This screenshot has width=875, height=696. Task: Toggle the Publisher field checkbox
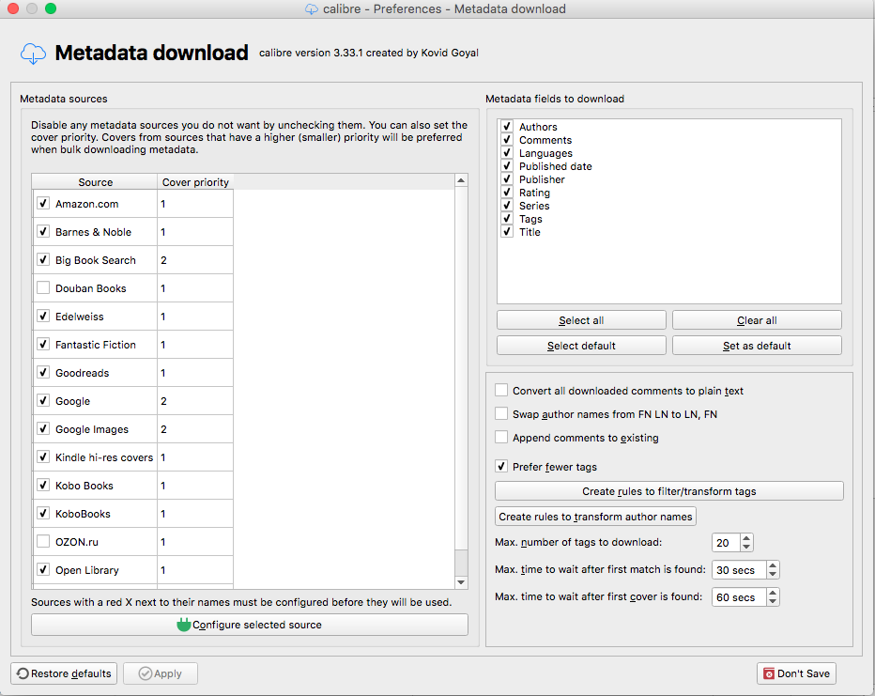(507, 178)
